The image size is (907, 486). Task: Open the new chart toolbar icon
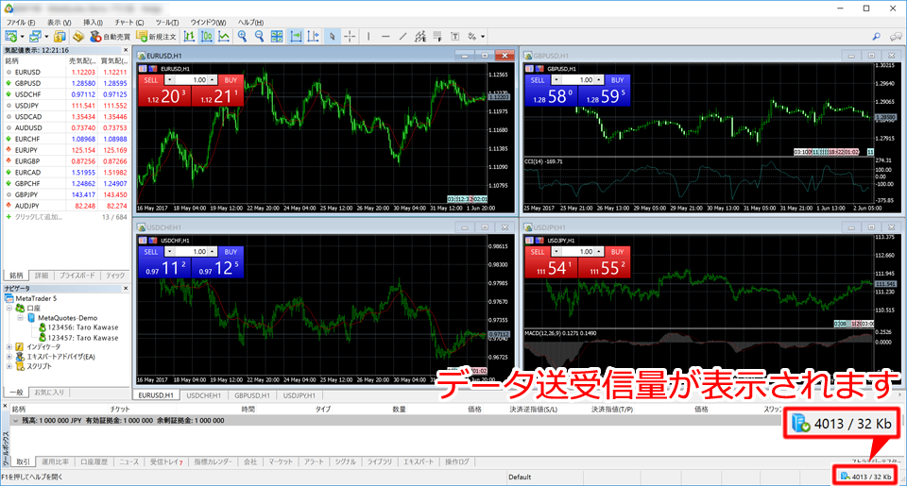[x=11, y=37]
